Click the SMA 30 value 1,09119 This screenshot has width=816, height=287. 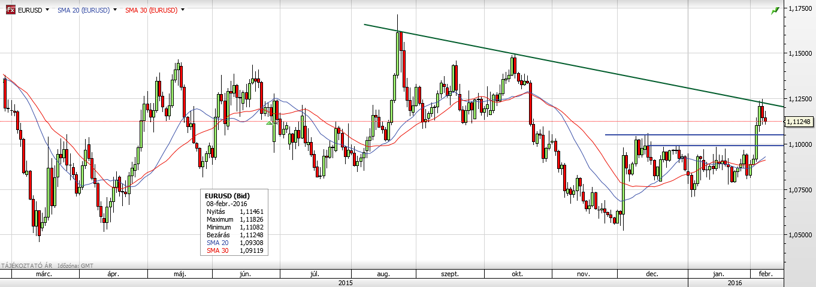[x=252, y=250]
